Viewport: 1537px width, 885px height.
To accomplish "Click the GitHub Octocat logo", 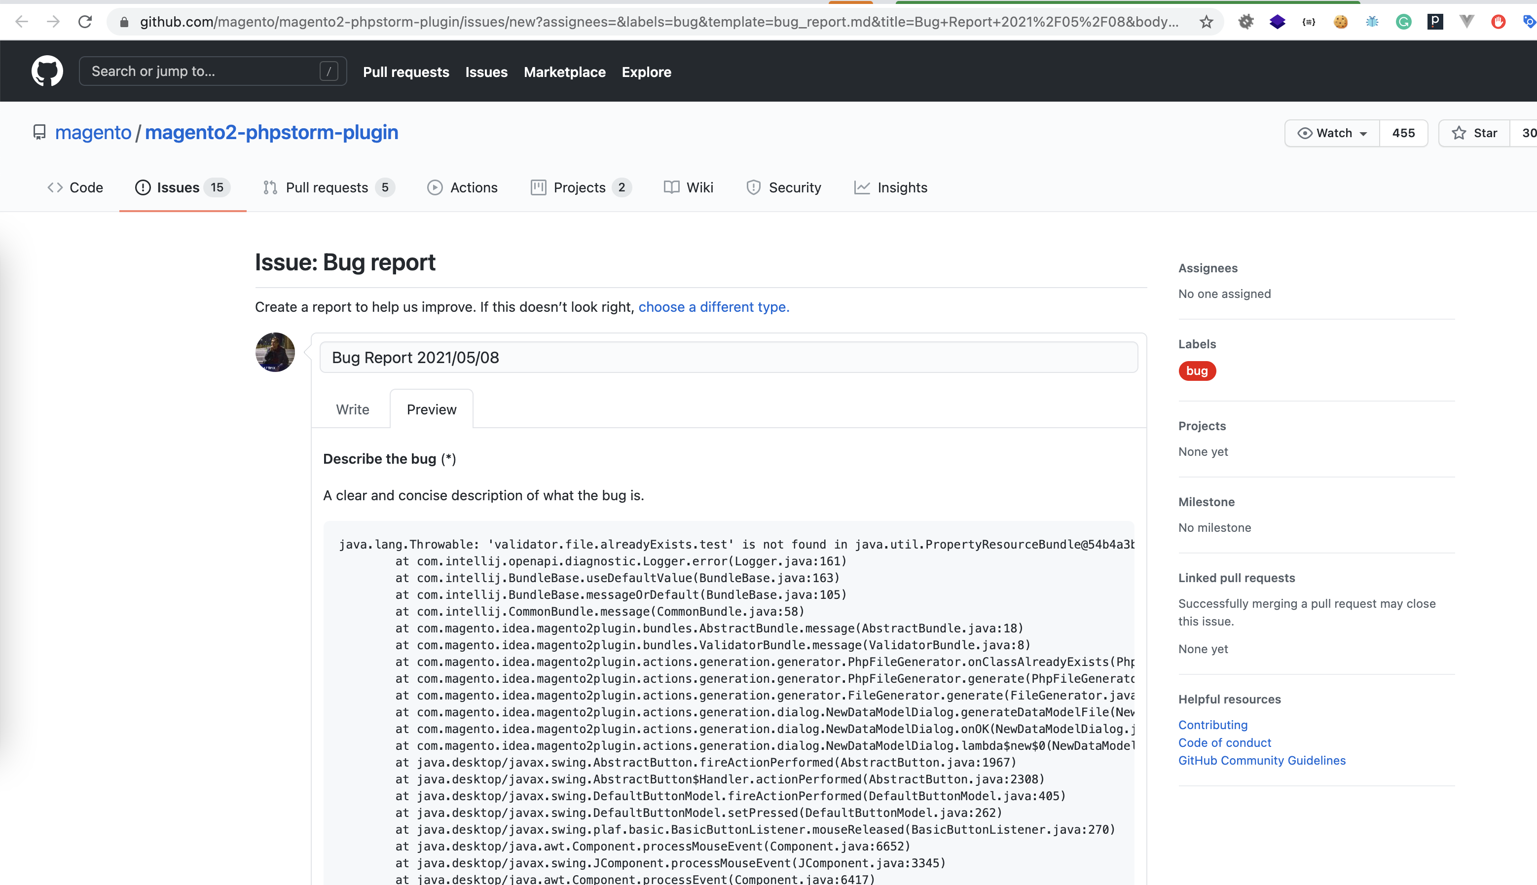I will click(47, 71).
